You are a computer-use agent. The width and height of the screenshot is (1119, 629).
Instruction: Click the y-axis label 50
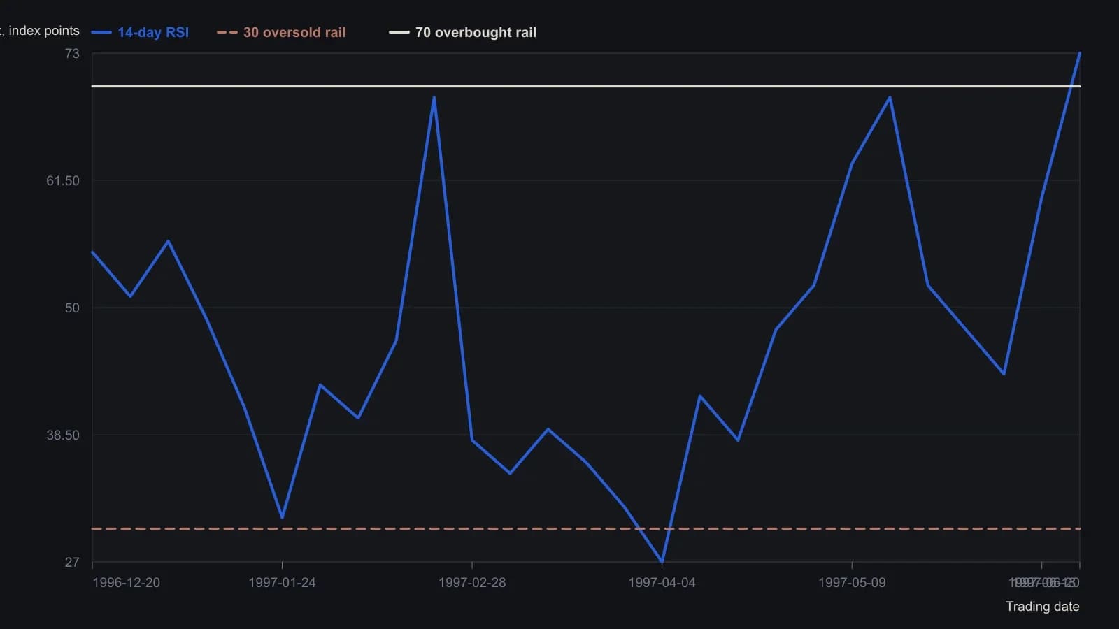(72, 308)
